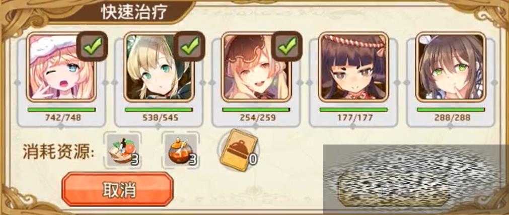Uncheck the checkmark on the third character
This screenshot has height=215, width=509.
point(287,46)
